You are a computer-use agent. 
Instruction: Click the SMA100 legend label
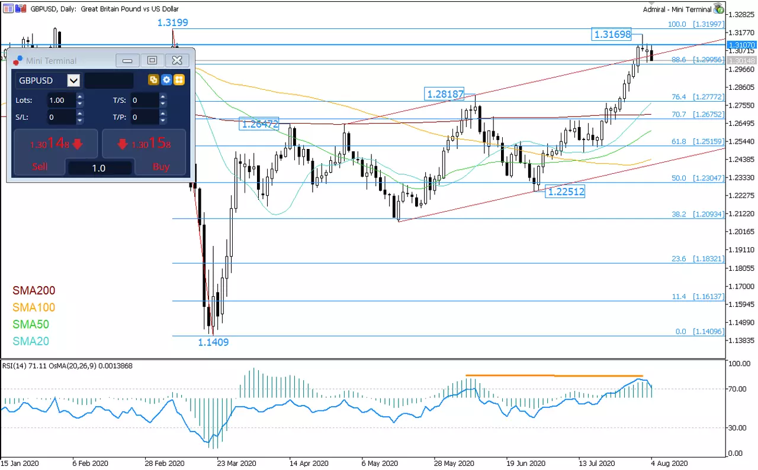coord(34,307)
